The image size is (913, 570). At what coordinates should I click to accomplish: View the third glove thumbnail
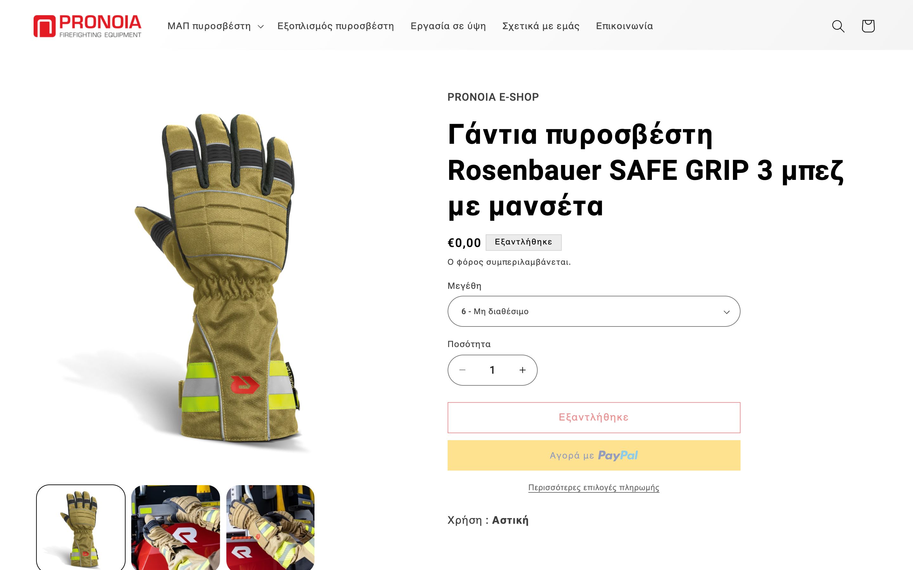pyautogui.click(x=270, y=527)
